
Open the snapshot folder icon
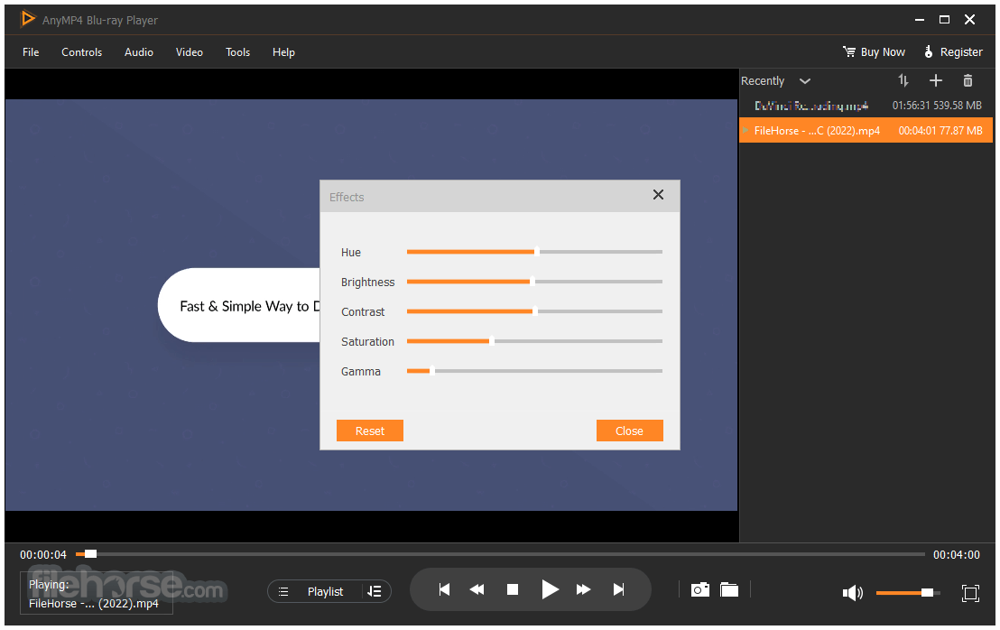tap(729, 589)
